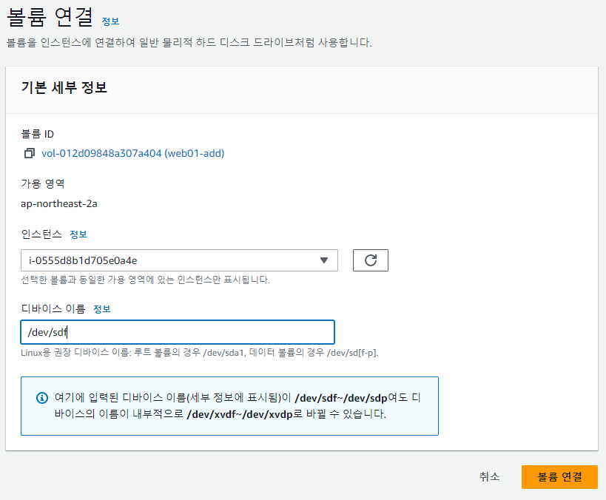The height and width of the screenshot is (500, 606).
Task: Click hint text starting with Linux용 권장 디바이스 이름
Action: [x=200, y=353]
